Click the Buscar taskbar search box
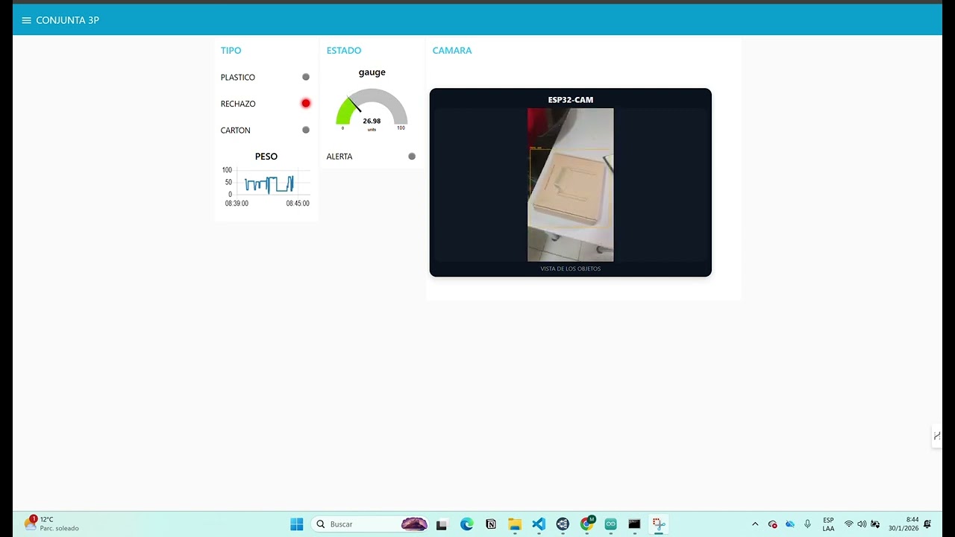This screenshot has width=955, height=537. [372, 524]
